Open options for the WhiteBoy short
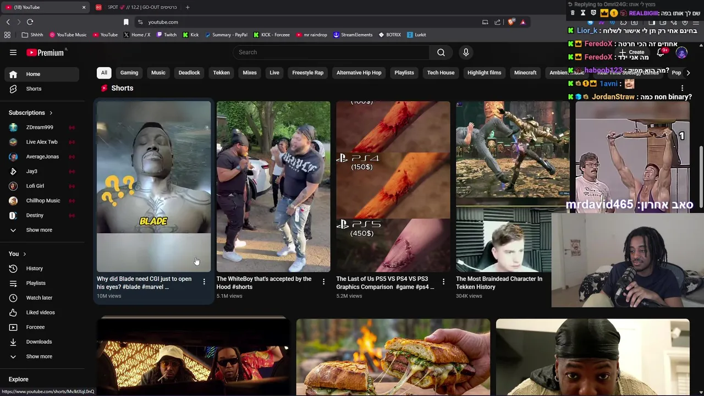 click(323, 282)
